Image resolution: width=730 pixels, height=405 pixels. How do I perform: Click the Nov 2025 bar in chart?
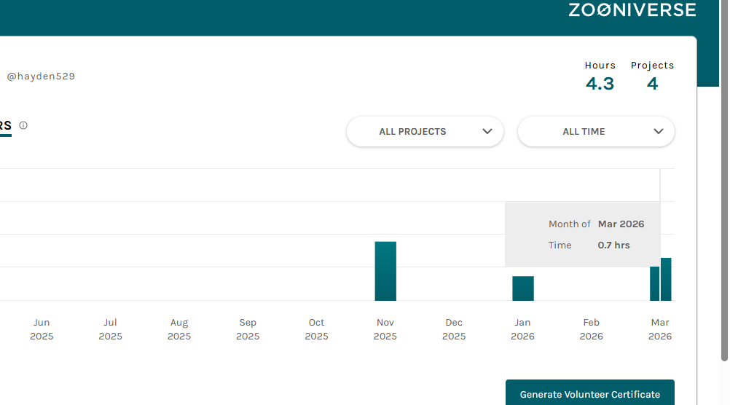pyautogui.click(x=385, y=271)
